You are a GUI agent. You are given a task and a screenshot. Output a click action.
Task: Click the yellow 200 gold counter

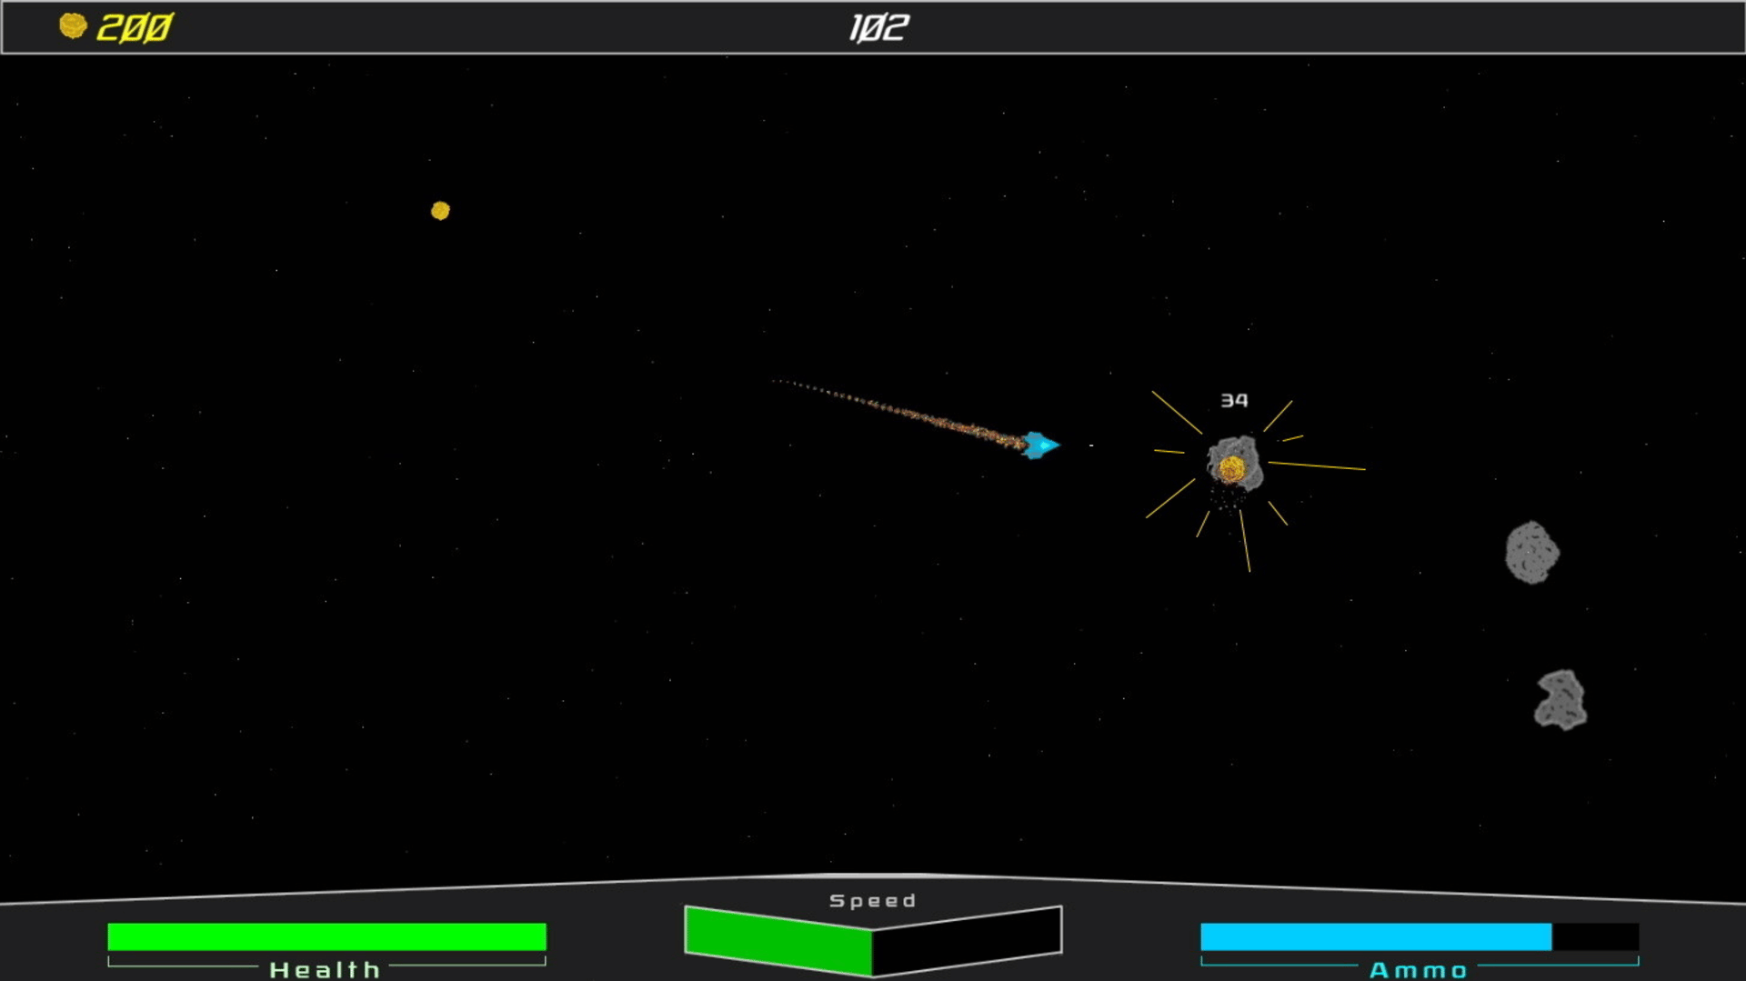tap(135, 28)
